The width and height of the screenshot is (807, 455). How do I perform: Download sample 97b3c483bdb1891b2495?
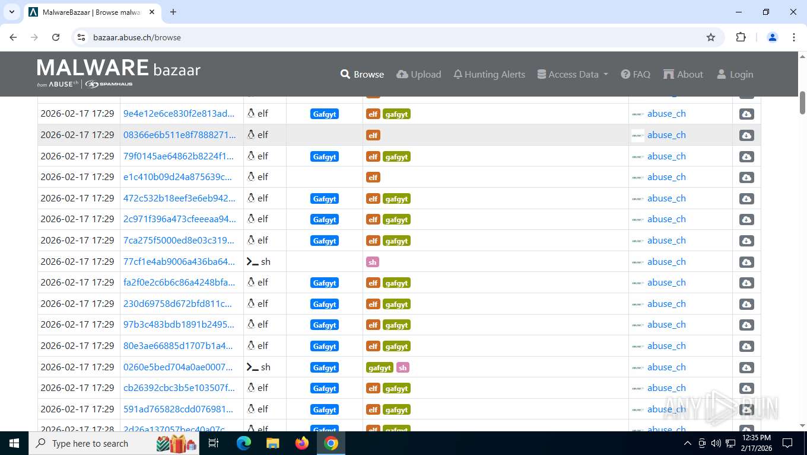746,325
